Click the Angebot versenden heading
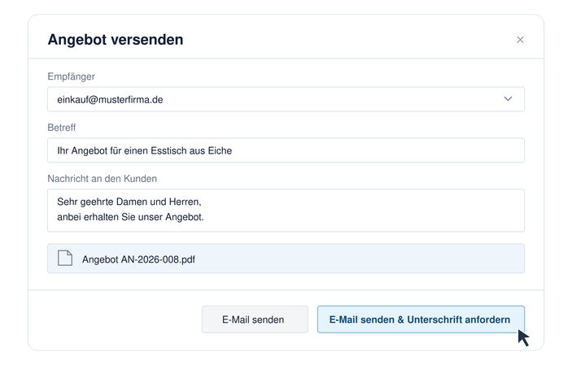 (116, 39)
